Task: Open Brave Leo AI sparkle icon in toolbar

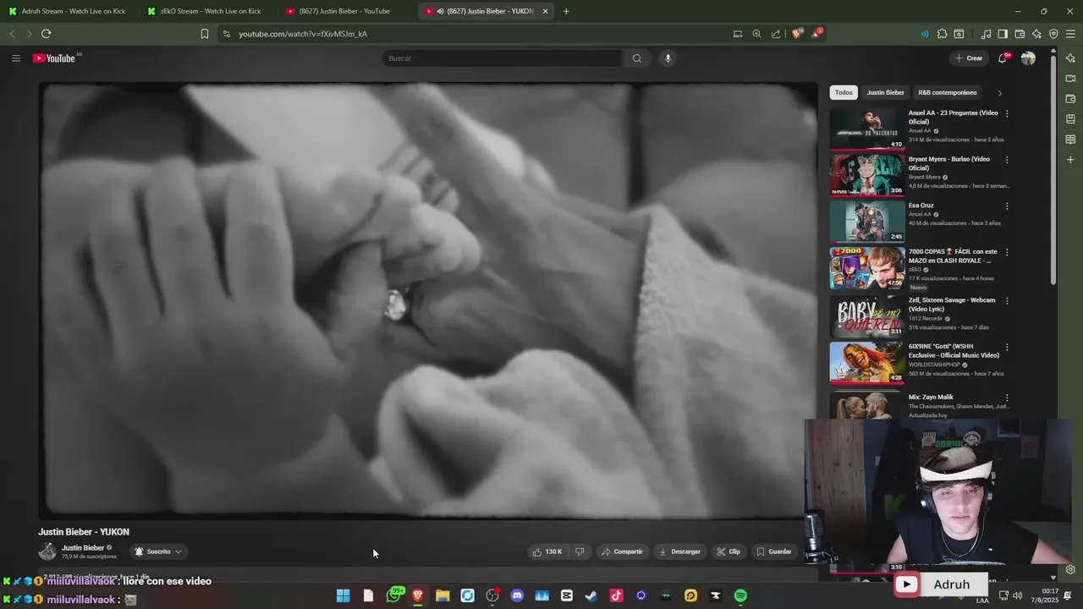Action: click(1036, 34)
